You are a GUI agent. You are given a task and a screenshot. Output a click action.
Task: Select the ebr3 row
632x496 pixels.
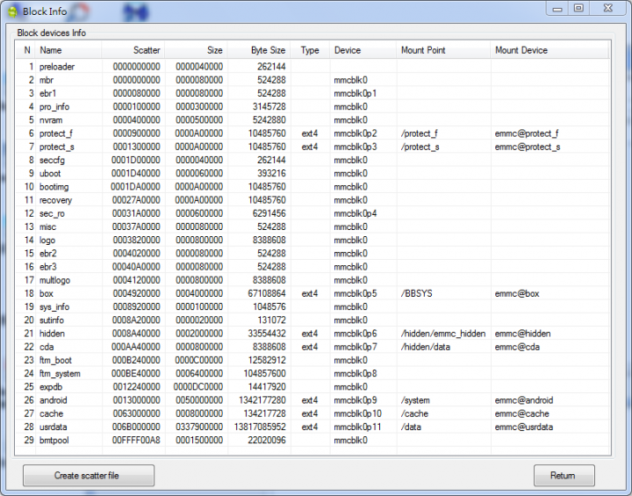pyautogui.click(x=312, y=267)
